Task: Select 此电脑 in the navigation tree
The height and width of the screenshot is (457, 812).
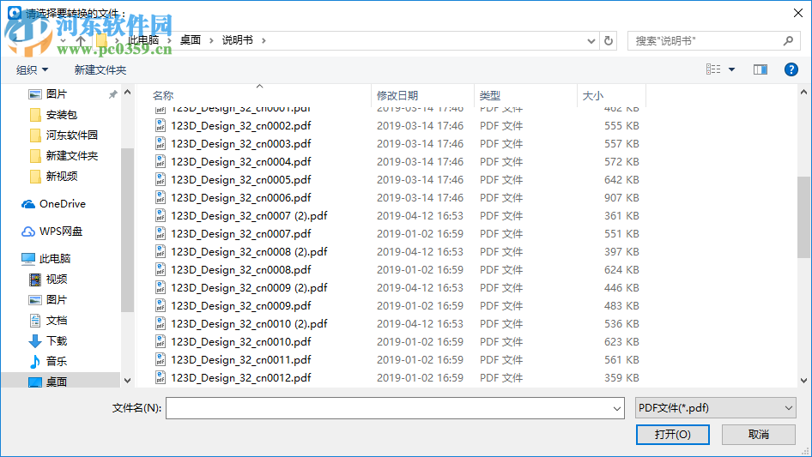Action: (x=54, y=258)
